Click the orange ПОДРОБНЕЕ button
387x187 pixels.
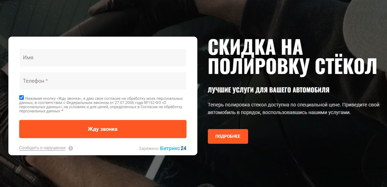tap(228, 136)
